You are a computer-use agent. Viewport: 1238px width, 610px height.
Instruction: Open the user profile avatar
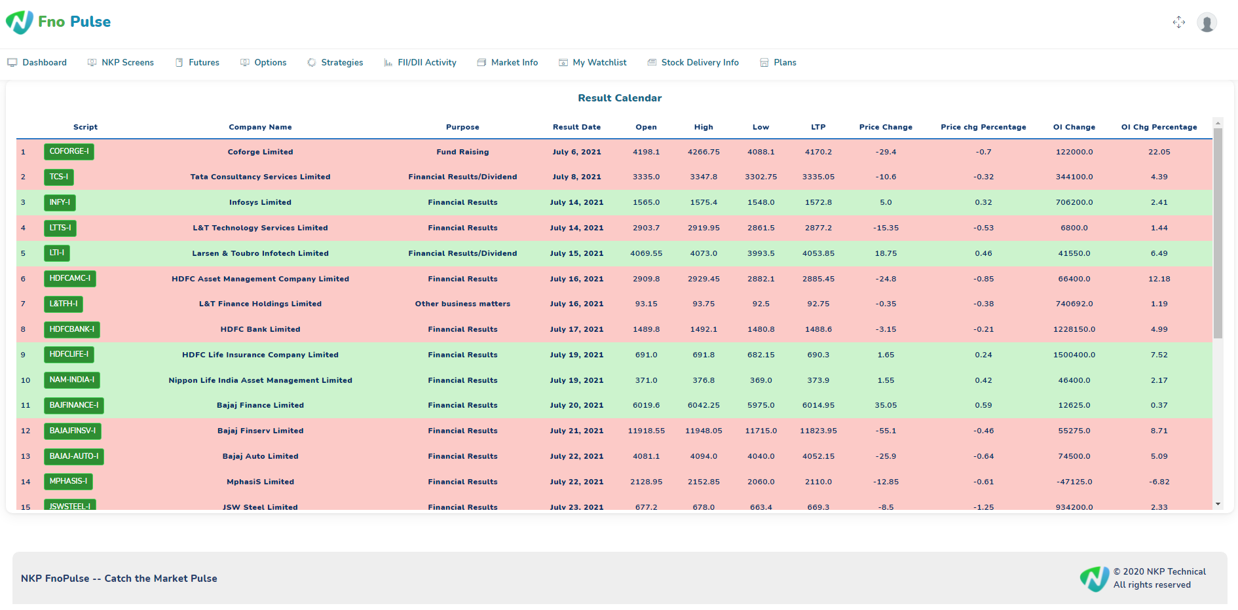point(1207,22)
